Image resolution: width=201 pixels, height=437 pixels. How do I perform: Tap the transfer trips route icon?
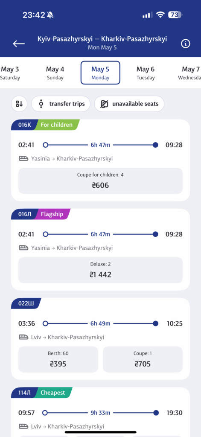41,104
